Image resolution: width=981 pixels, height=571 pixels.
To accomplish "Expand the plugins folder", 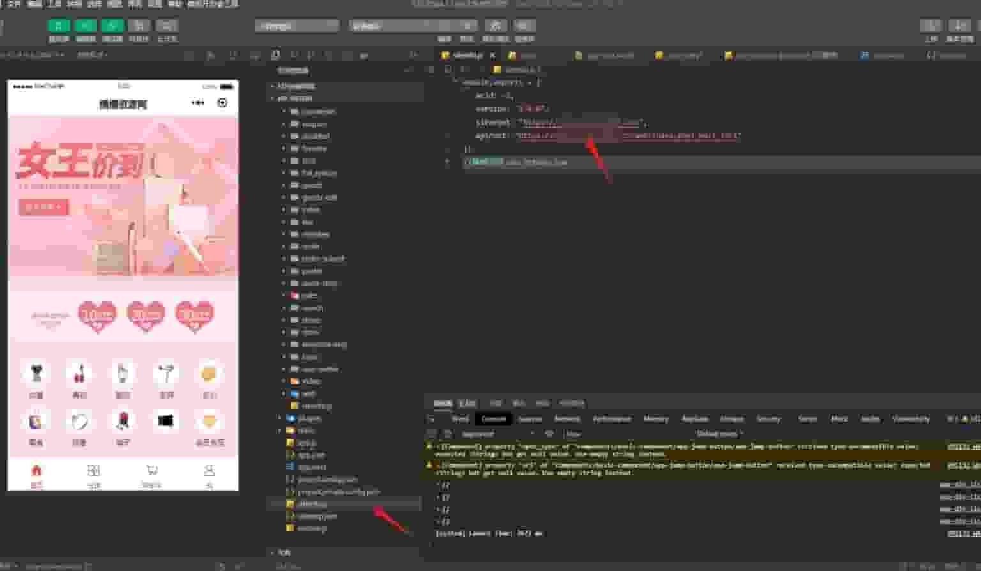I will pyautogui.click(x=310, y=418).
